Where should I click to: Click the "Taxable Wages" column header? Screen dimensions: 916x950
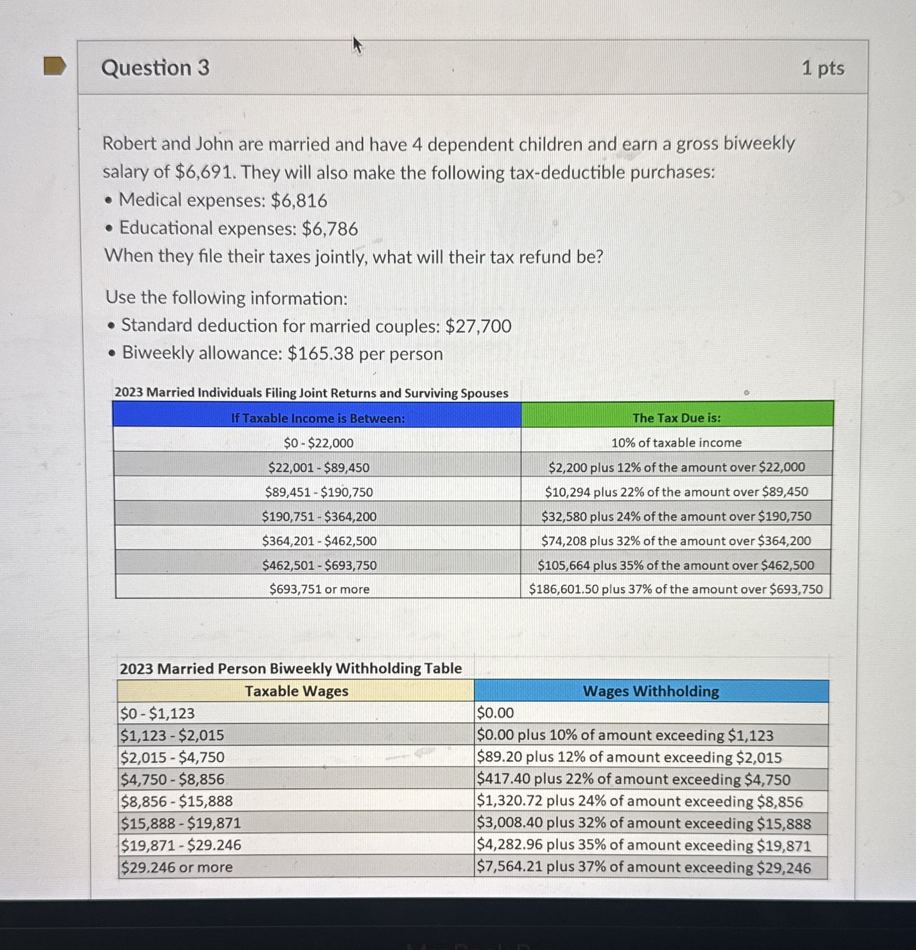click(296, 691)
